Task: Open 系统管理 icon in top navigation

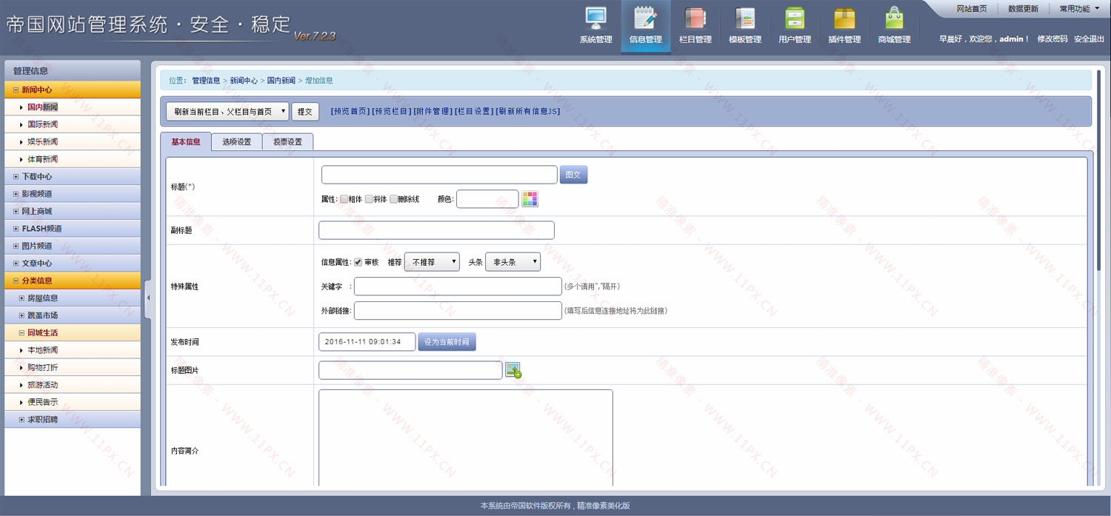Action: [x=595, y=19]
